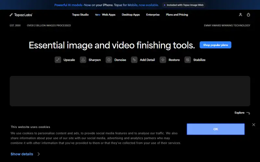Select the Restore star icon
The height and width of the screenshot is (162, 260).
click(x=163, y=60)
